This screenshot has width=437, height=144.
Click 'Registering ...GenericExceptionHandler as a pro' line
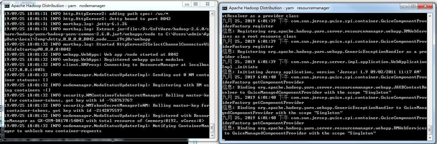point(324,51)
